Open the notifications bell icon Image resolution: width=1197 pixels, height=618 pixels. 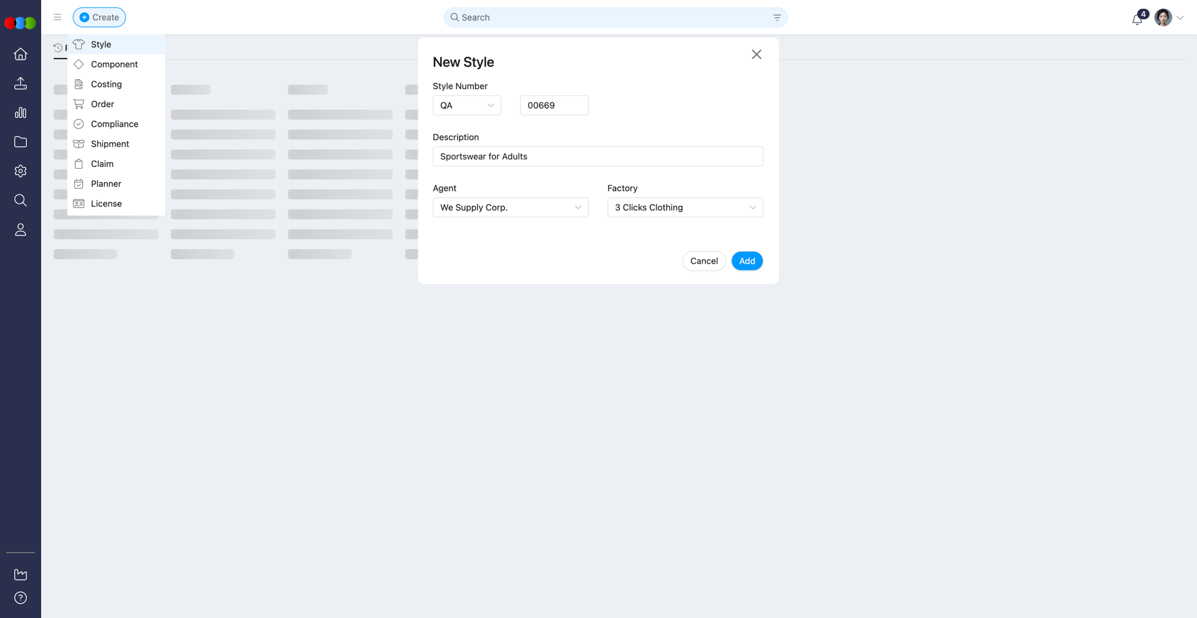pos(1137,19)
